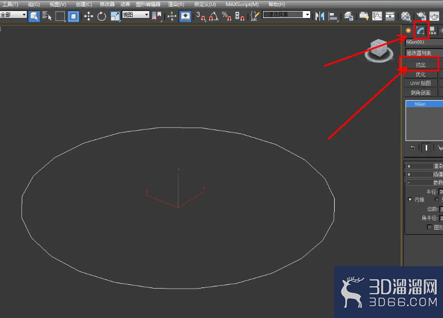Open the 视图(V) menu

click(x=58, y=4)
